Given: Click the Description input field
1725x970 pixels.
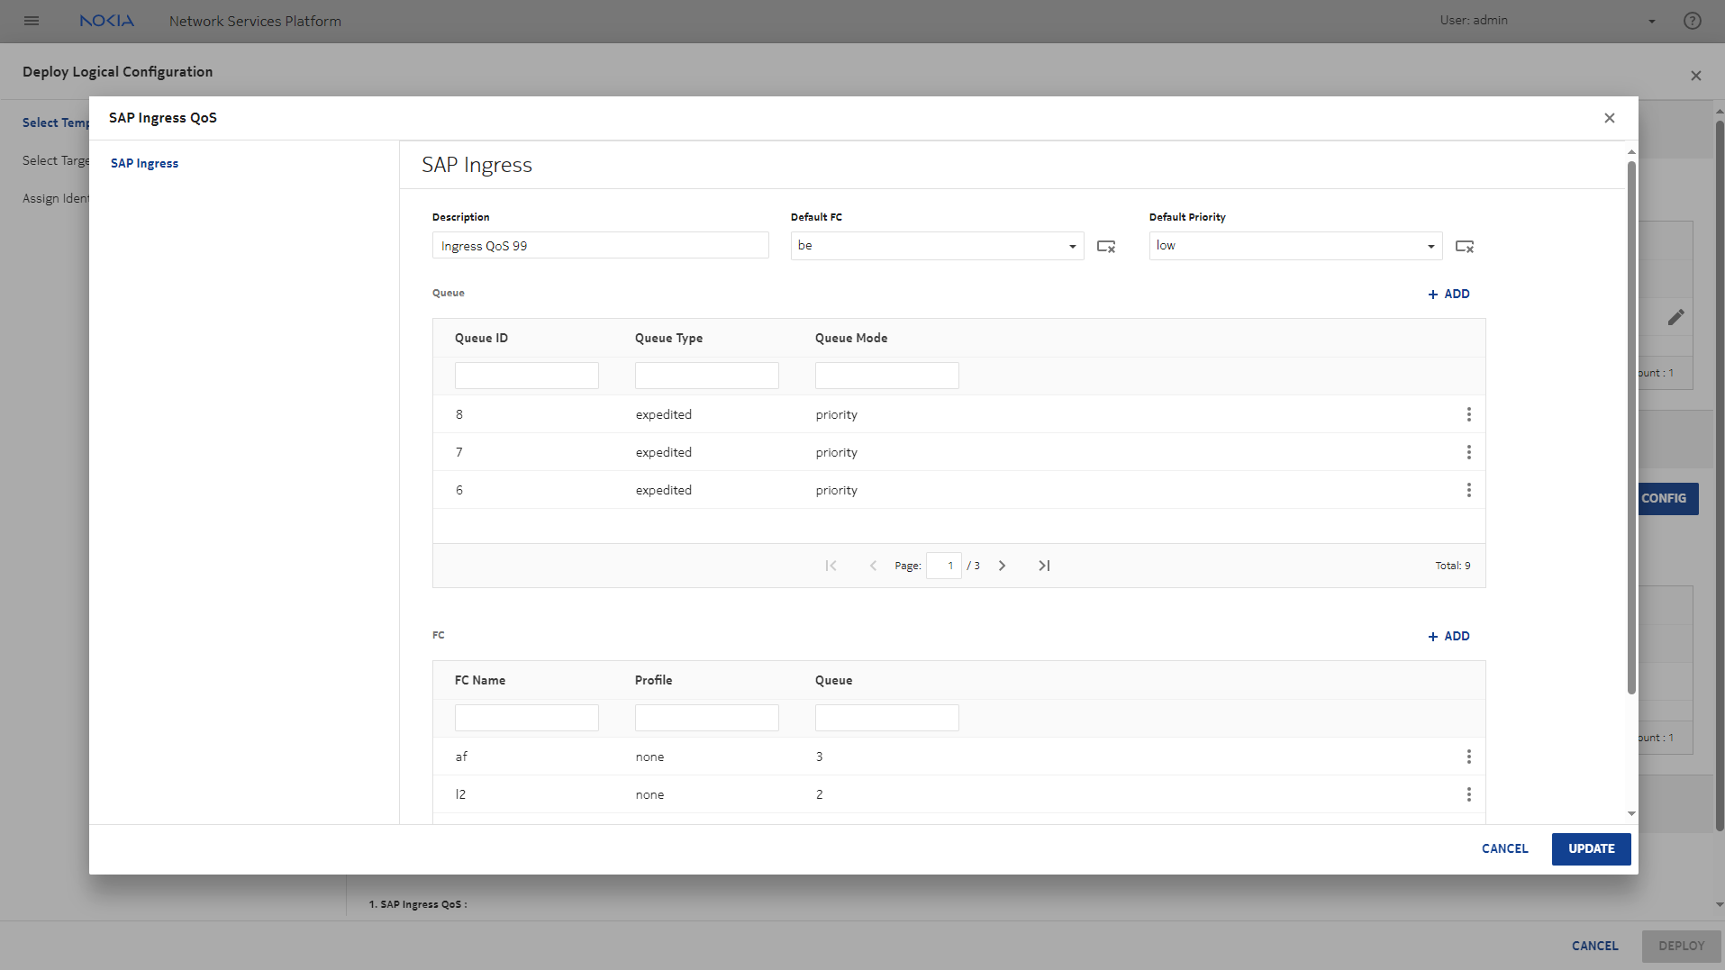Looking at the screenshot, I should (600, 246).
